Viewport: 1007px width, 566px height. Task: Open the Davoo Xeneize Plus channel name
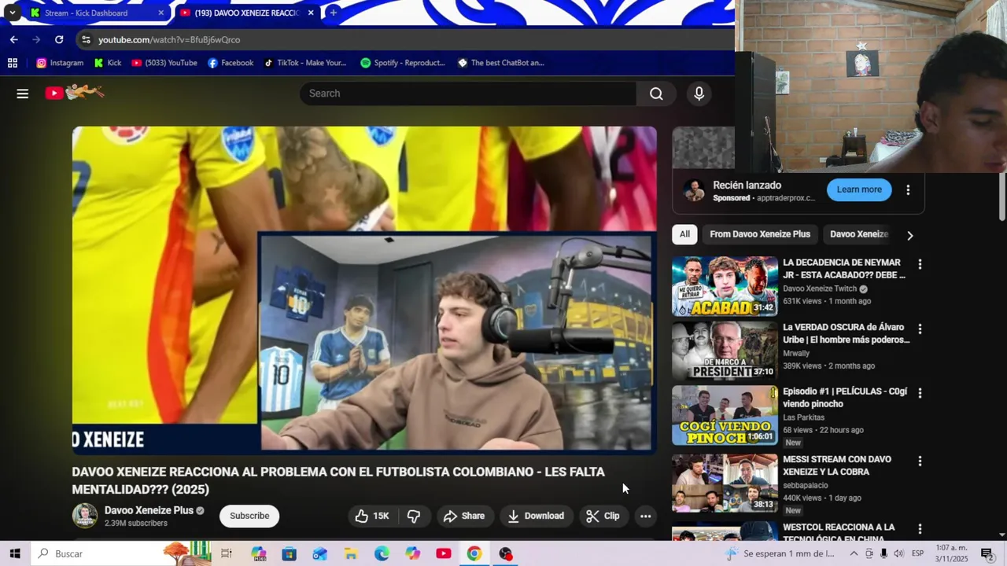pyautogui.click(x=149, y=510)
